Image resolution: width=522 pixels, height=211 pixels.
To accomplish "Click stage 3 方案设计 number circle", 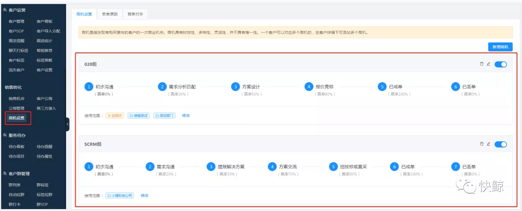I will pyautogui.click(x=235, y=87).
